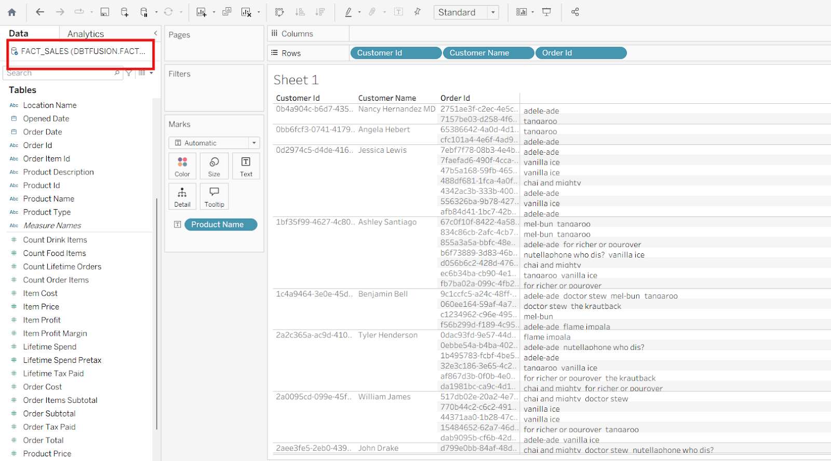
Task: Click the New Data Source icon
Action: pos(125,12)
